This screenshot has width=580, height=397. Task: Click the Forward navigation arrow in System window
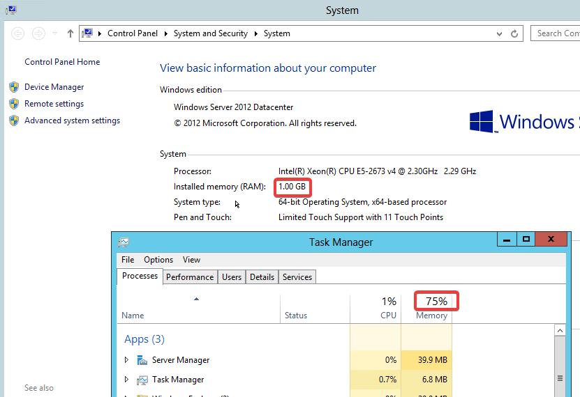(x=38, y=33)
